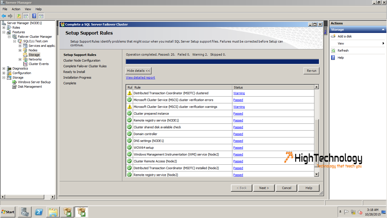This screenshot has height=218, width=387.
Task: Click the Status column header
Action: click(273, 87)
